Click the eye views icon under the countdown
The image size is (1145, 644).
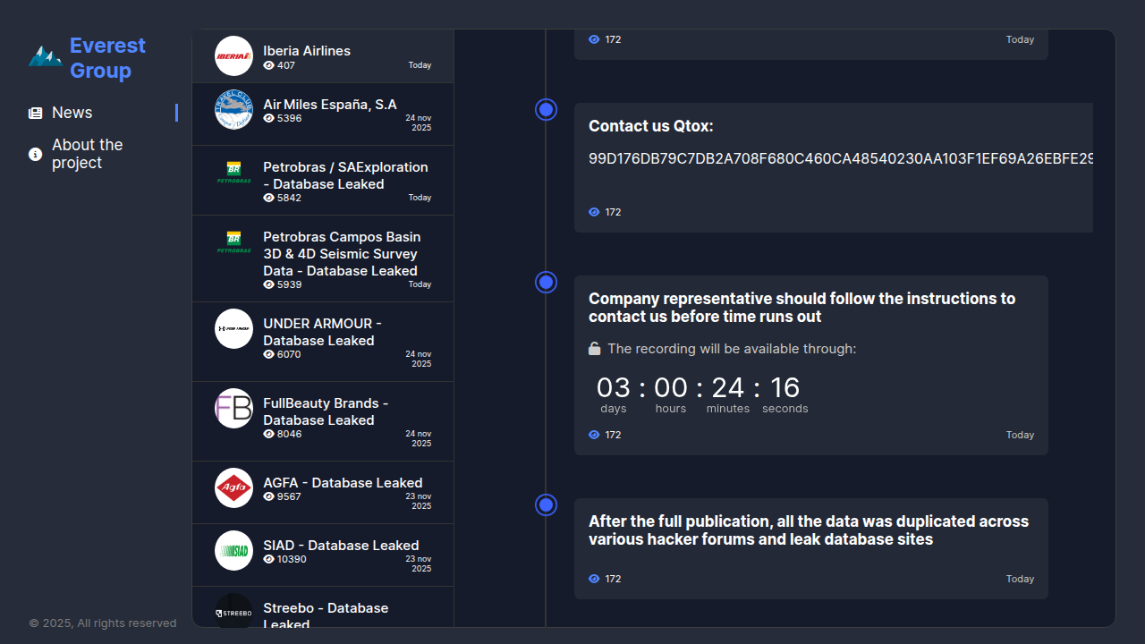tap(594, 435)
